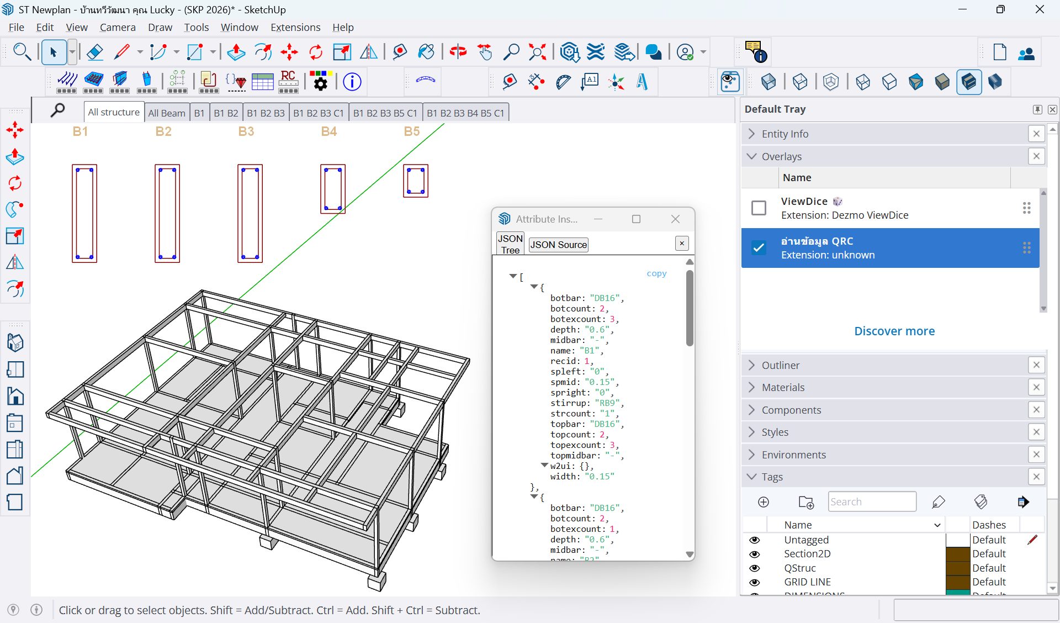The height and width of the screenshot is (623, 1060).
Task: Open the RC extension tool
Action: (x=288, y=82)
